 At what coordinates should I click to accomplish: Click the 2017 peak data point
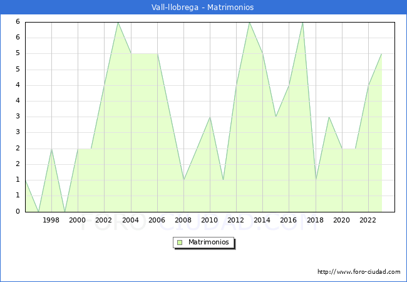click(x=302, y=23)
